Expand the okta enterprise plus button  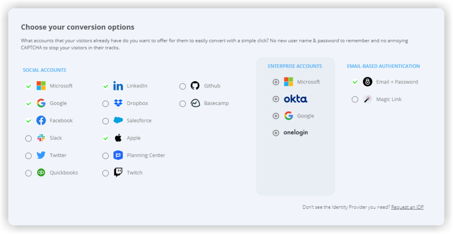(276, 99)
